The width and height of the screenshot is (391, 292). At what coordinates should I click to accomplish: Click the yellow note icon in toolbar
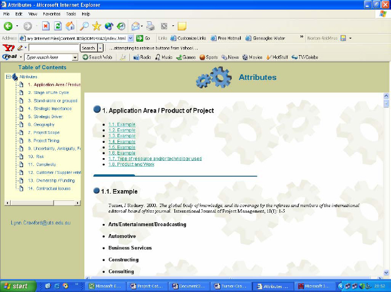(182, 26)
